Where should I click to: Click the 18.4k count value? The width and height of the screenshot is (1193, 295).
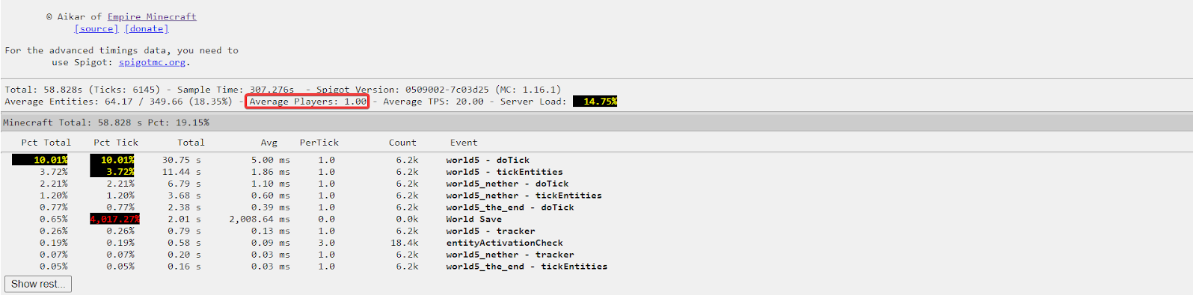[x=405, y=243]
